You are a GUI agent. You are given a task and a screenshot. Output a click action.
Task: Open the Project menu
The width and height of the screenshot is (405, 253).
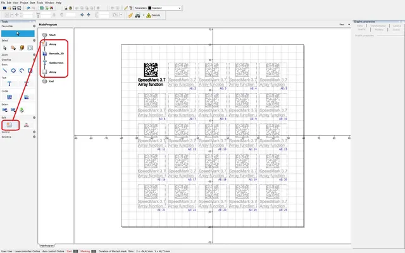[x=23, y=3]
